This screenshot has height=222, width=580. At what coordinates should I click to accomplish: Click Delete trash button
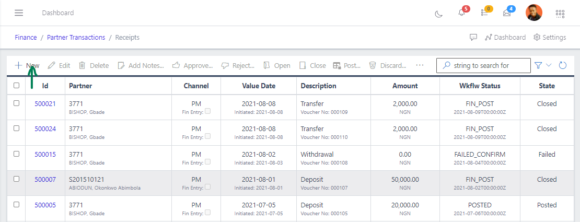[x=94, y=65]
